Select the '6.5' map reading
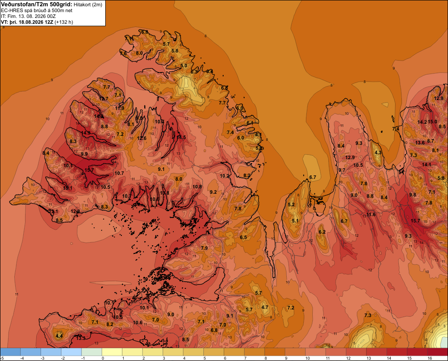Screen dimensions: 448x361 click(x=243, y=237)
